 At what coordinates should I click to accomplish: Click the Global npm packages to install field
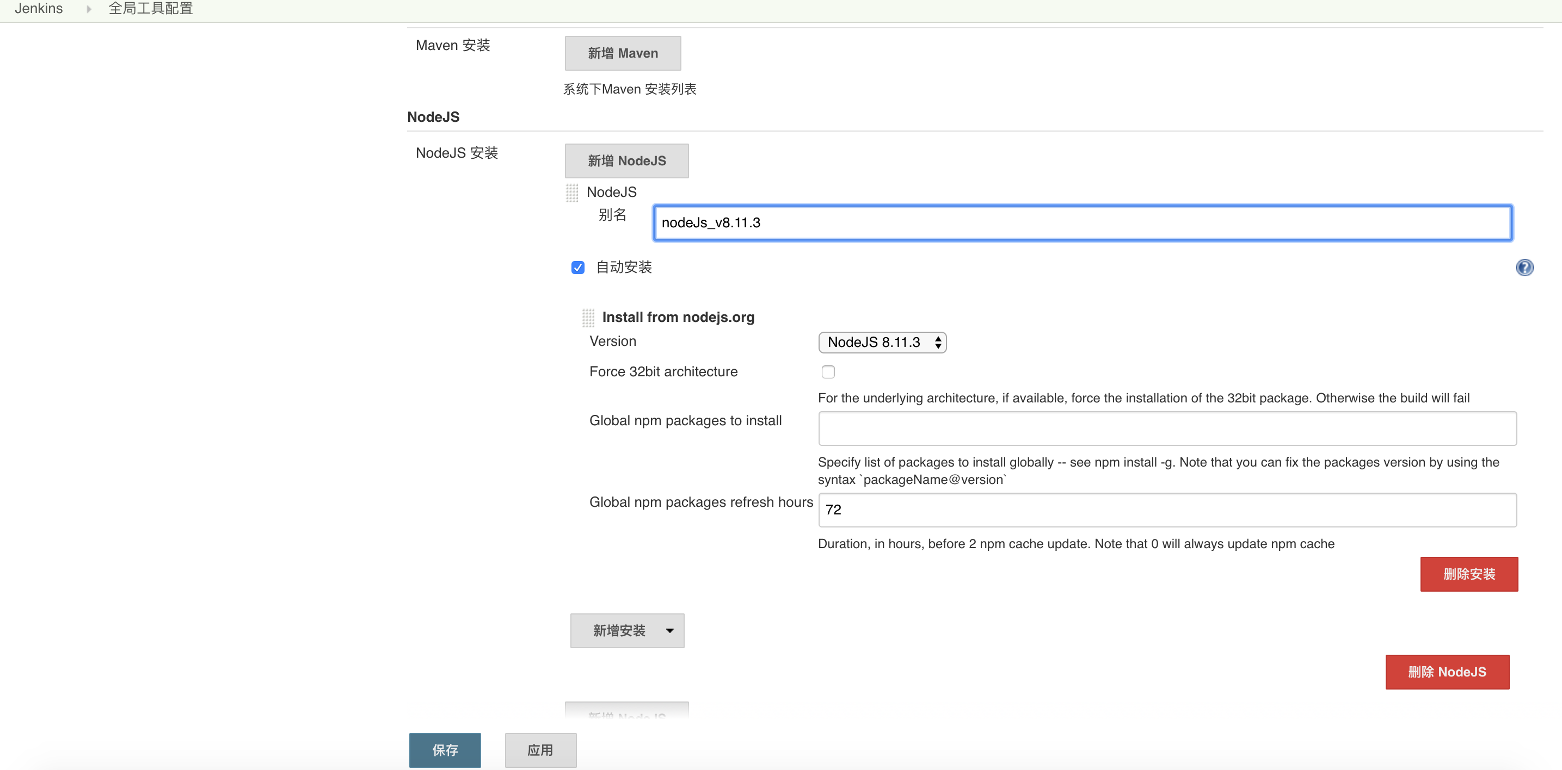(x=1167, y=429)
